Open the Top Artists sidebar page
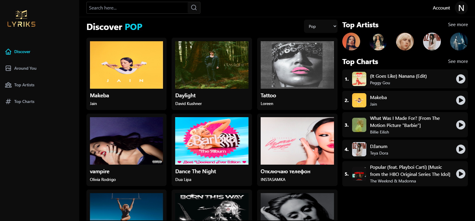The image size is (475, 221). coord(24,85)
